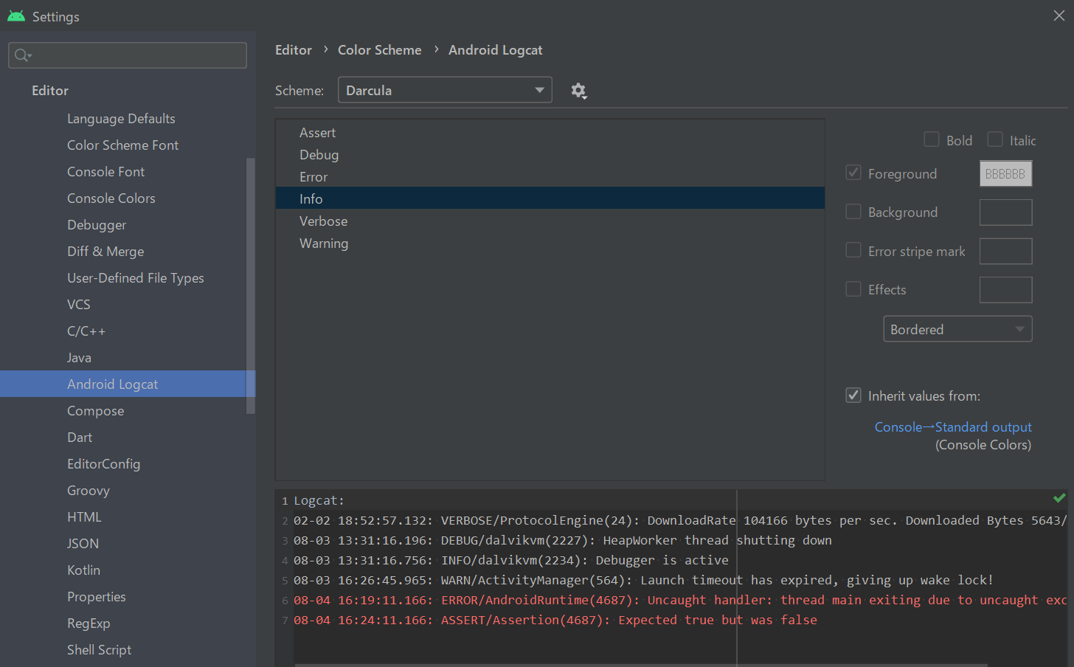Open the Darcula scheme dropdown
Image resolution: width=1074 pixels, height=667 pixels.
pyautogui.click(x=445, y=90)
